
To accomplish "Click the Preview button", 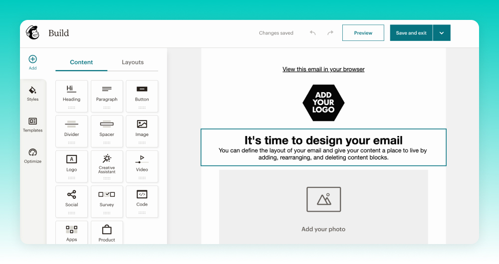I will click(x=363, y=33).
